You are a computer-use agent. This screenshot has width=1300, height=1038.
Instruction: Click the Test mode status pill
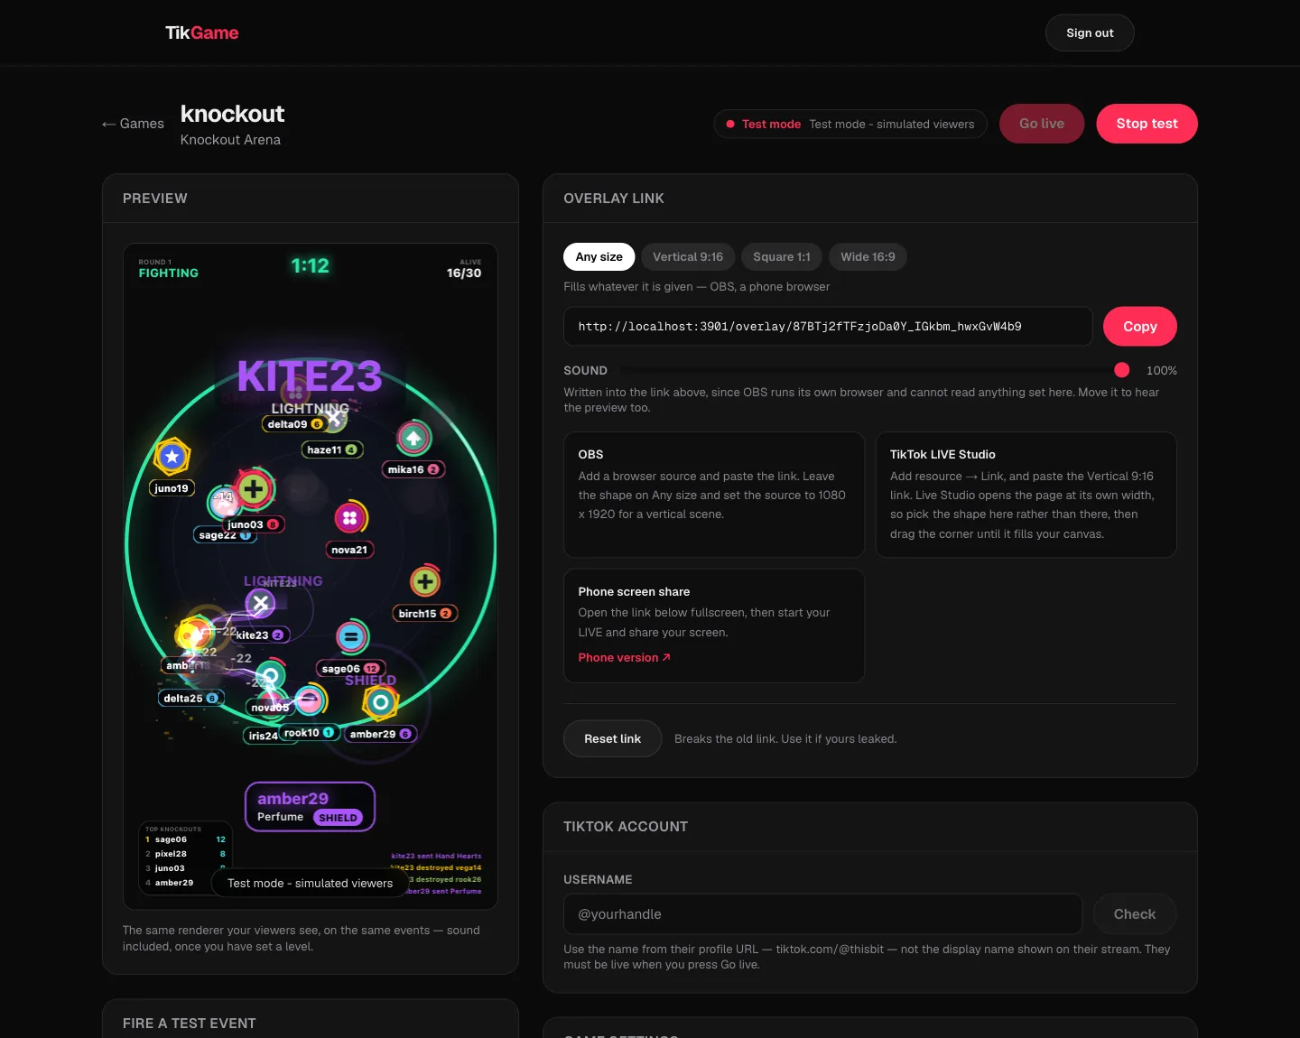pyautogui.click(x=850, y=124)
